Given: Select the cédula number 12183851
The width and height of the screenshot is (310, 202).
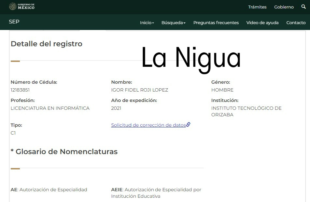Looking at the screenshot, I should pos(20,90).
